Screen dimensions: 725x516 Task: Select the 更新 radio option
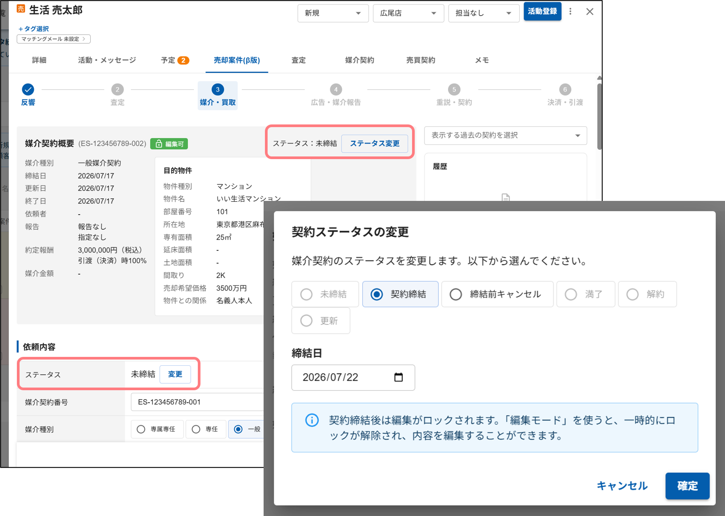320,321
